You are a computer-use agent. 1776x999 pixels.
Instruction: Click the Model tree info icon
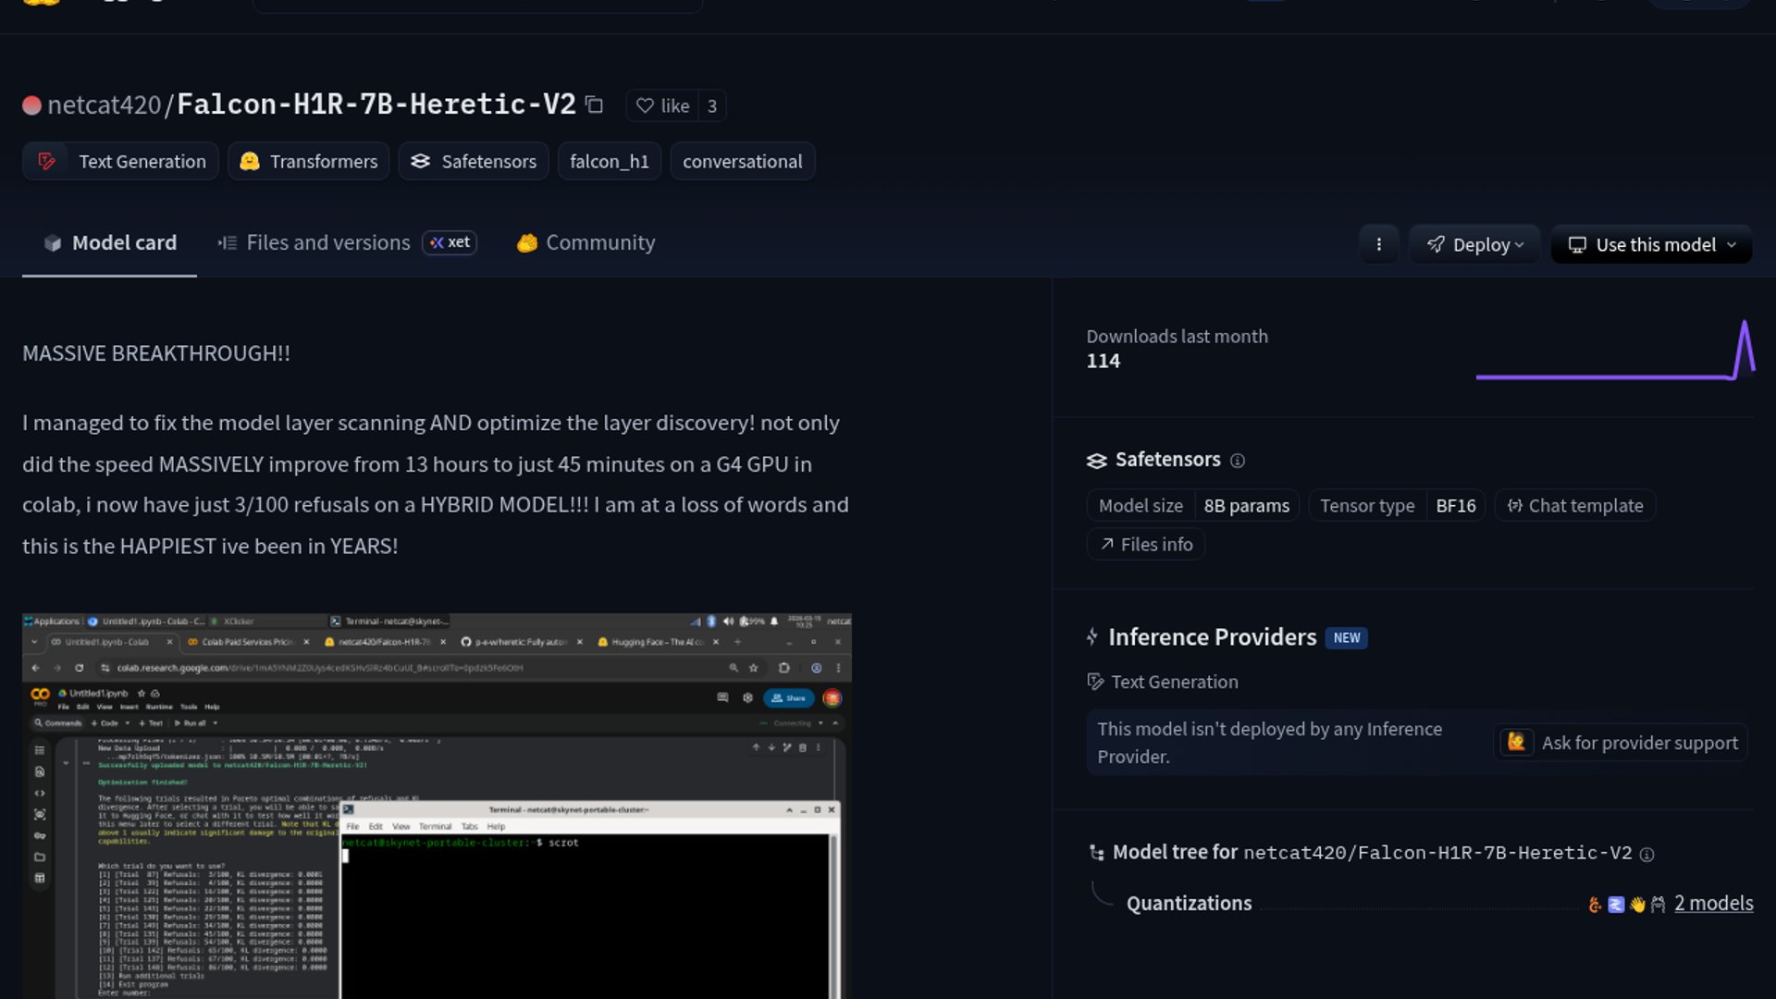[1646, 855]
